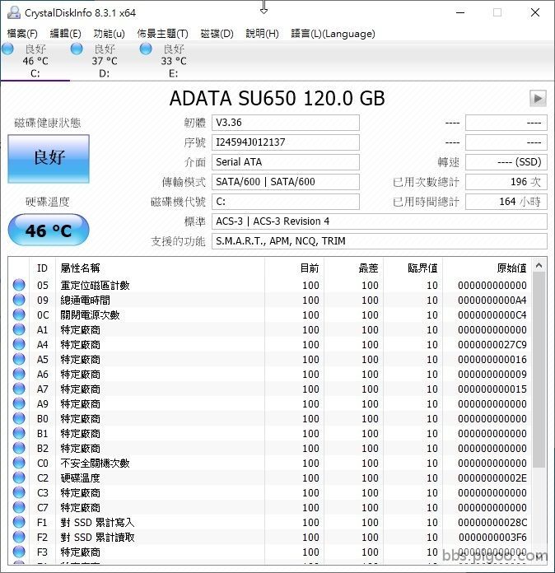Click the features field S.M.A.R.T., APM, NCQ, TRIM

click(380, 241)
